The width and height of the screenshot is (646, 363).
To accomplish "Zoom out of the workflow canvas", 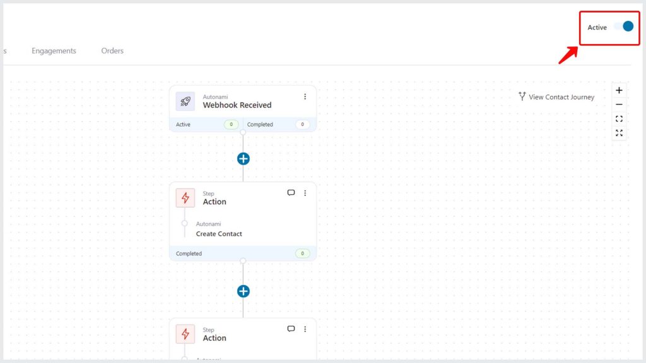I will pyautogui.click(x=619, y=105).
